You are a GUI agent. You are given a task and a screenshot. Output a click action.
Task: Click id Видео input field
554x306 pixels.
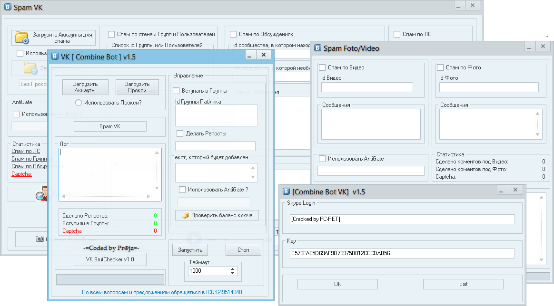tap(367, 87)
